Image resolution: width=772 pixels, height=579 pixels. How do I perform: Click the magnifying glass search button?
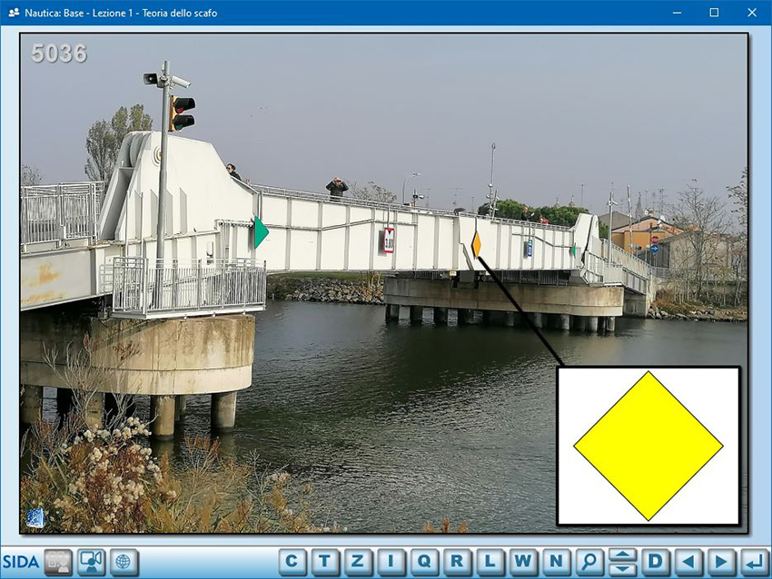pyautogui.click(x=589, y=562)
